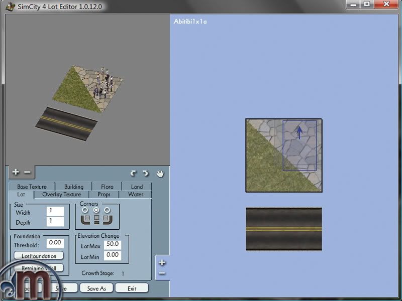Edit the Depth size field
The height and width of the screenshot is (301, 402).
coord(55,222)
